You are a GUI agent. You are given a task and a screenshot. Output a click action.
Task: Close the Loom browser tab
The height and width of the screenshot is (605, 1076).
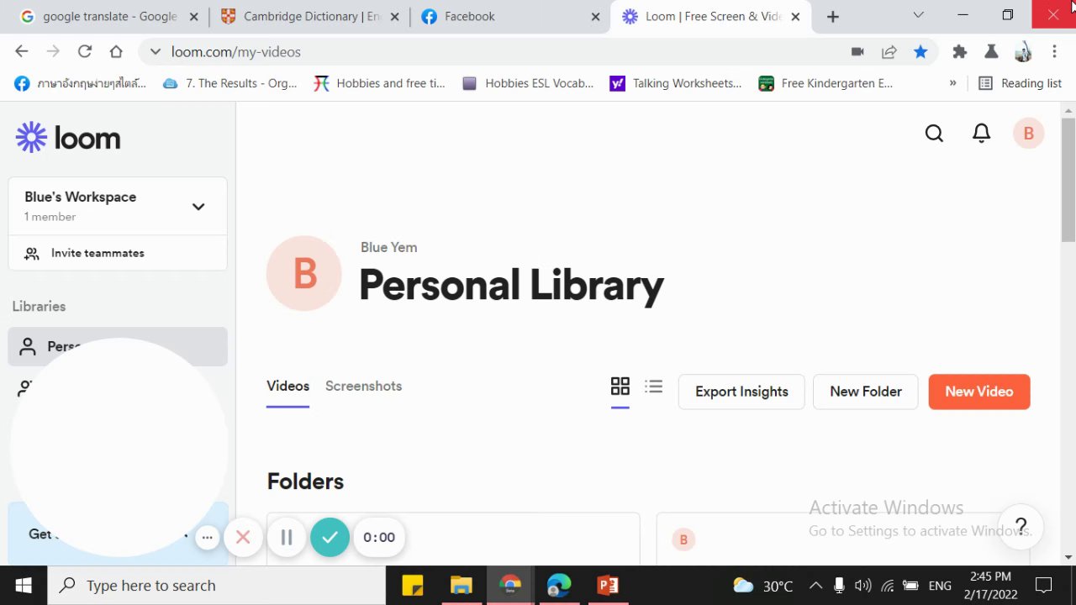click(795, 16)
